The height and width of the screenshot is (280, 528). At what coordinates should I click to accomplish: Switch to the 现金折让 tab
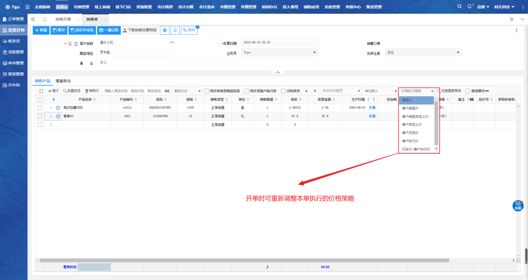pos(63,81)
